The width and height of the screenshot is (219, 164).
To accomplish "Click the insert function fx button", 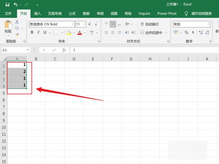I will coord(64,50).
